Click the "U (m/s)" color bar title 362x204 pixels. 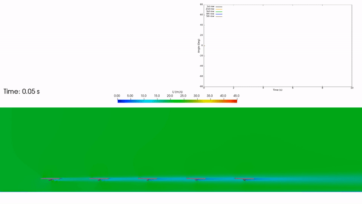(177, 92)
